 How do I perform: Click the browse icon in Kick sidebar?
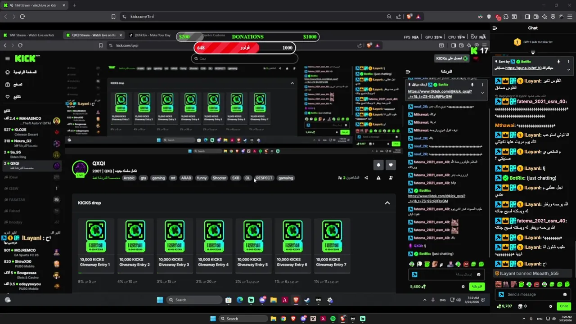click(8, 84)
